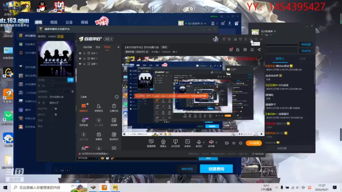Start recording using the camcorder icon

(x=227, y=143)
